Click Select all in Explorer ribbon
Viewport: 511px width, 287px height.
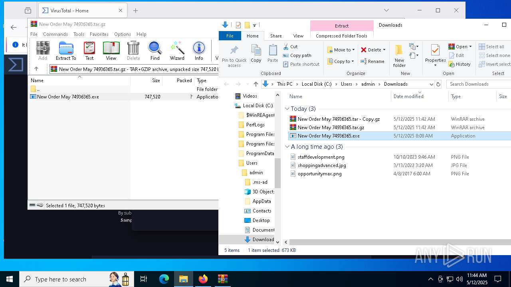tap(491, 47)
